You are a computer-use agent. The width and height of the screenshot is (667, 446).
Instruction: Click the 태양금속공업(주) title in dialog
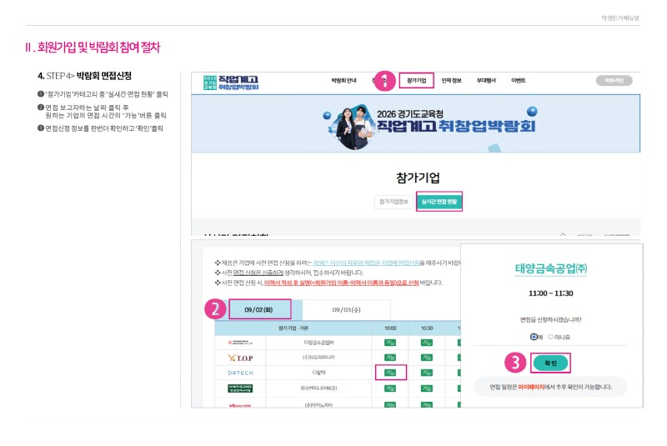[551, 268]
